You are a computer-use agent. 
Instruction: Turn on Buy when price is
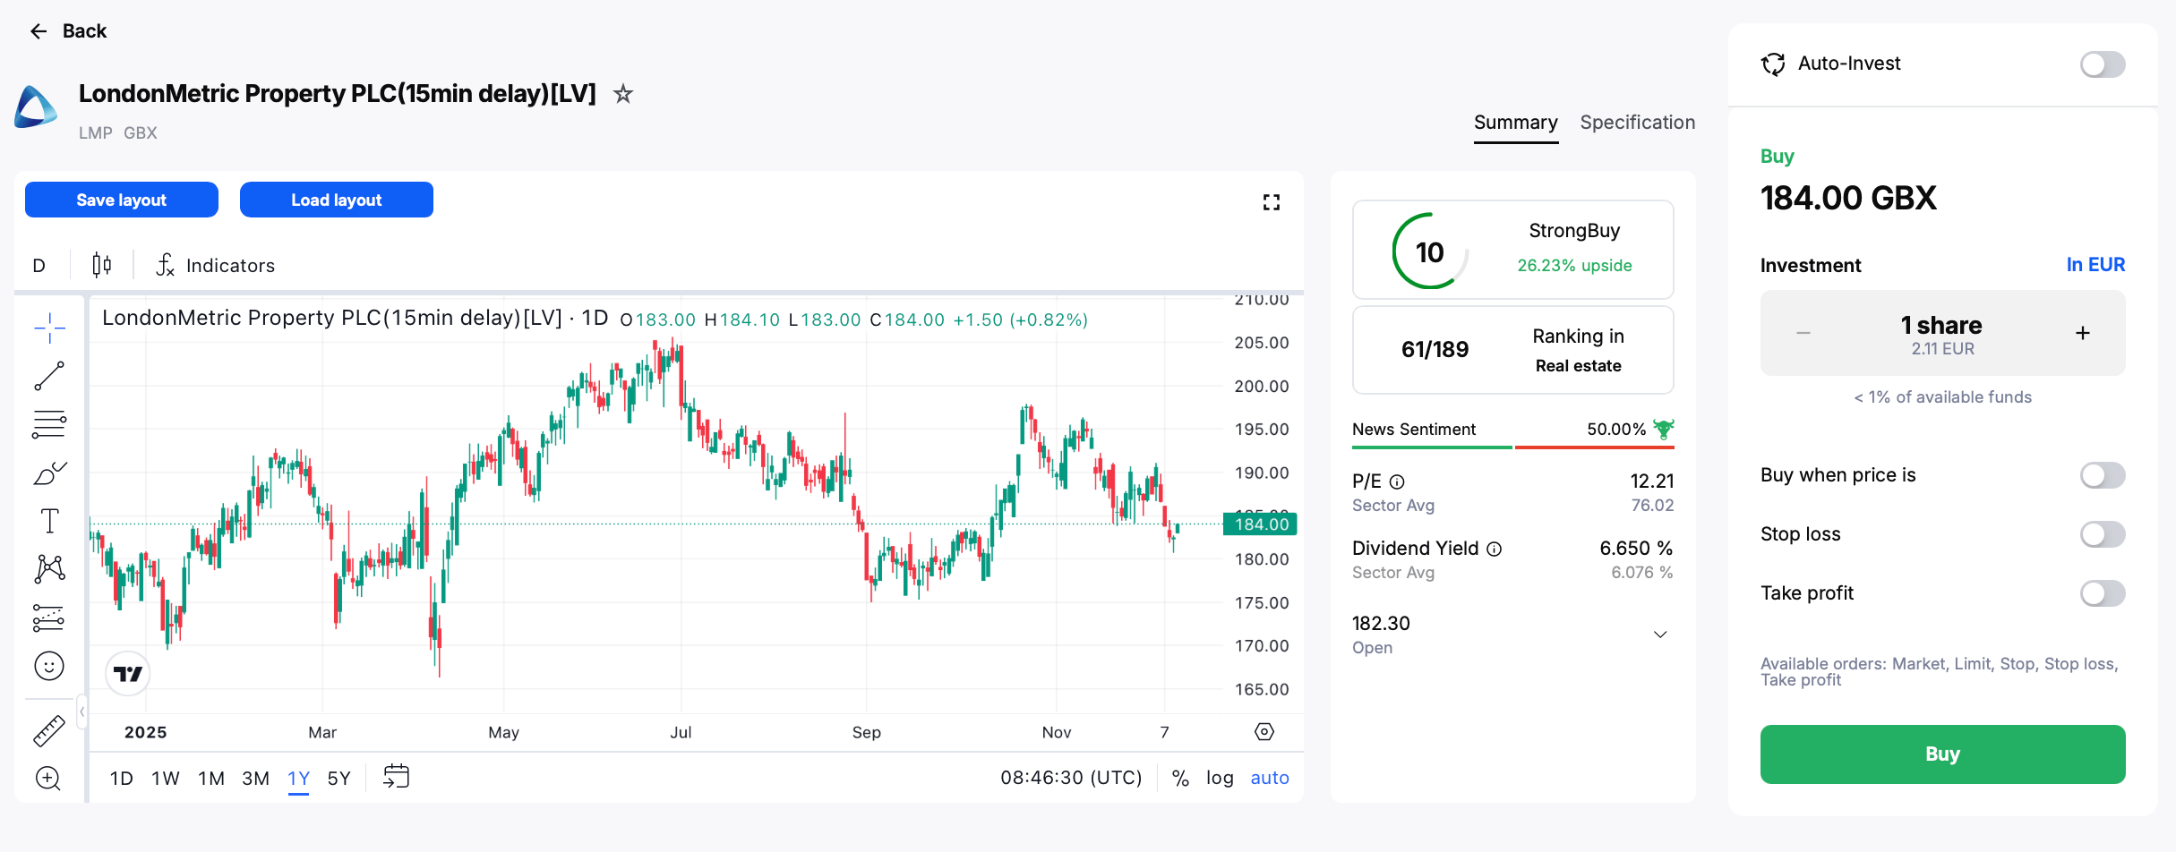(2103, 475)
